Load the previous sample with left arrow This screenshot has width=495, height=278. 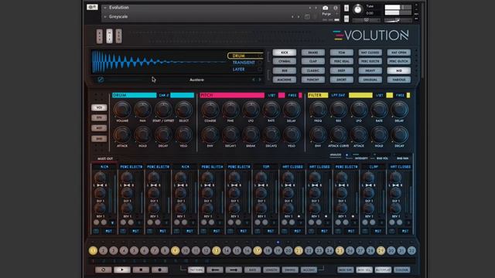pos(253,80)
